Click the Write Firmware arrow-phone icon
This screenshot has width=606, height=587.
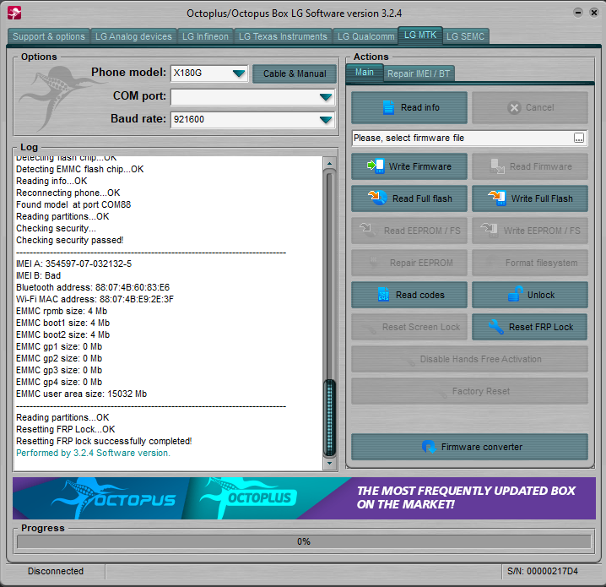tap(376, 166)
